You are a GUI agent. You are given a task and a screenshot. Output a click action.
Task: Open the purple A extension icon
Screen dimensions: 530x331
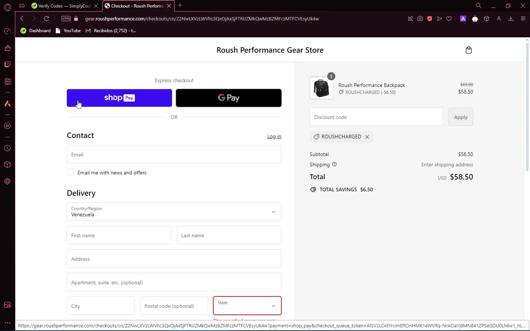click(463, 19)
